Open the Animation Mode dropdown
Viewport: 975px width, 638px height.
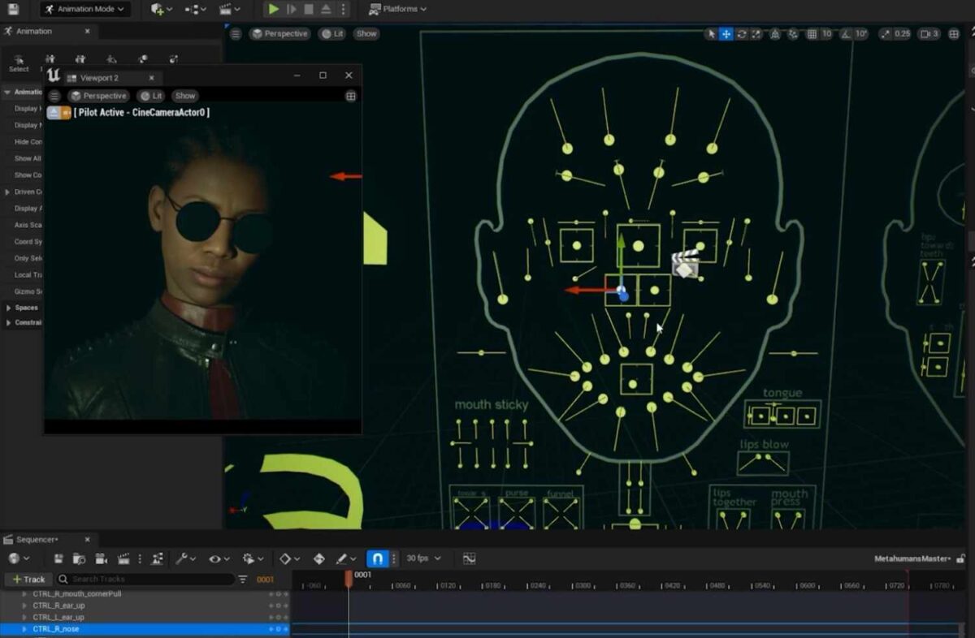(84, 9)
